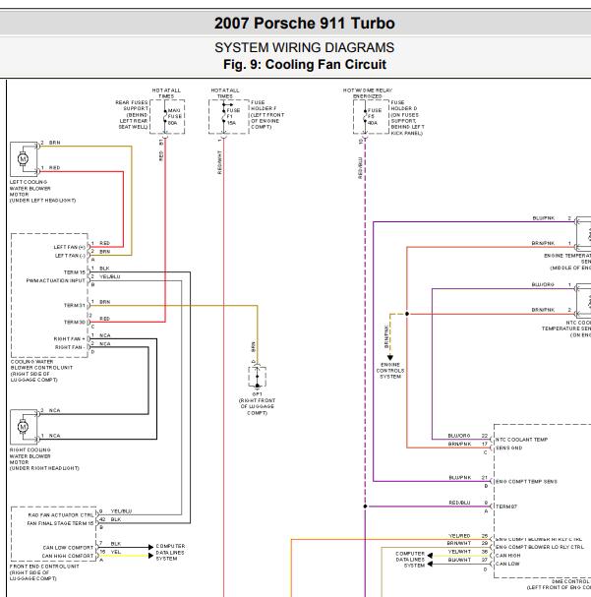591x597 pixels.
Task: Click the 'TERM 15' terminal label
Action: pyautogui.click(x=75, y=272)
